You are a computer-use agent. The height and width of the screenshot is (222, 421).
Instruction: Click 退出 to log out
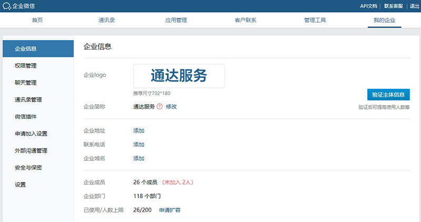[x=414, y=6]
